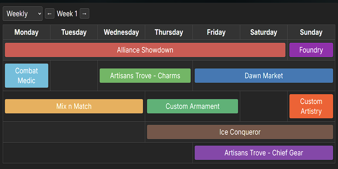Open the Custom Armament event
The height and width of the screenshot is (169, 338).
point(192,106)
